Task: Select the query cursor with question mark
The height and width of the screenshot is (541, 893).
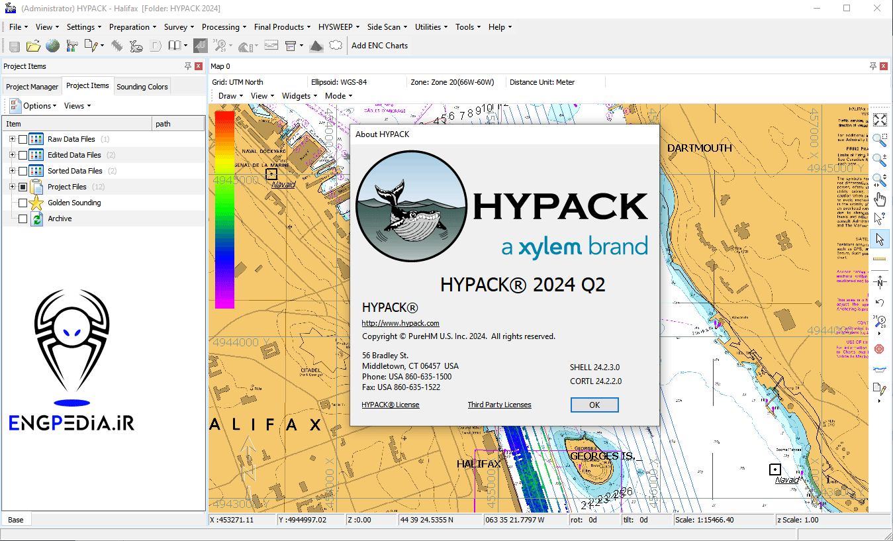Action: [880, 219]
